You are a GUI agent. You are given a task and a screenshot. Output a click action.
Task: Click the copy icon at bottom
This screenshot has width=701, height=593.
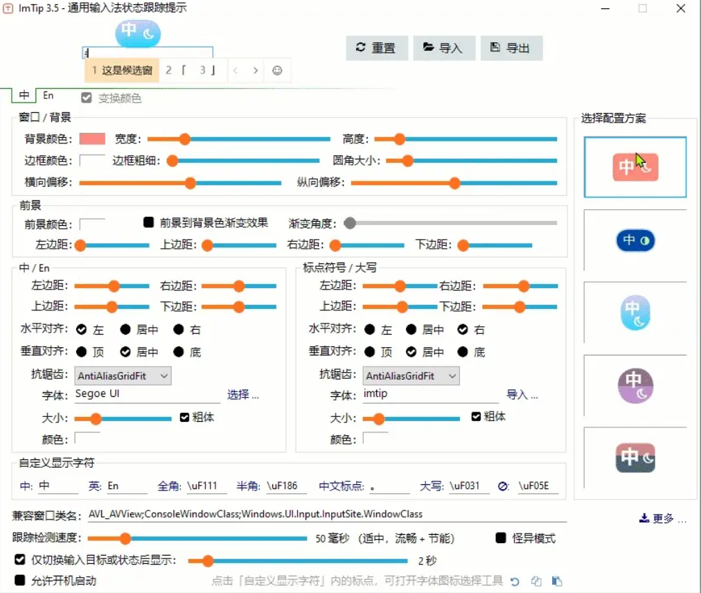(536, 581)
